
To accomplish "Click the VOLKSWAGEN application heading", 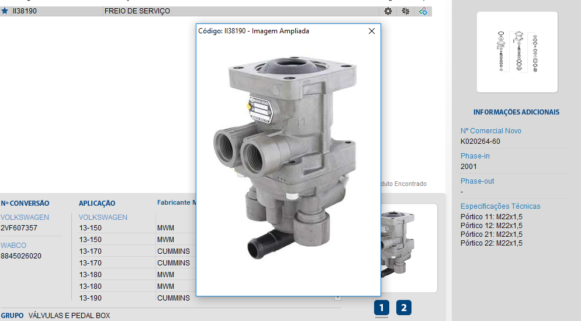I will pyautogui.click(x=103, y=218).
